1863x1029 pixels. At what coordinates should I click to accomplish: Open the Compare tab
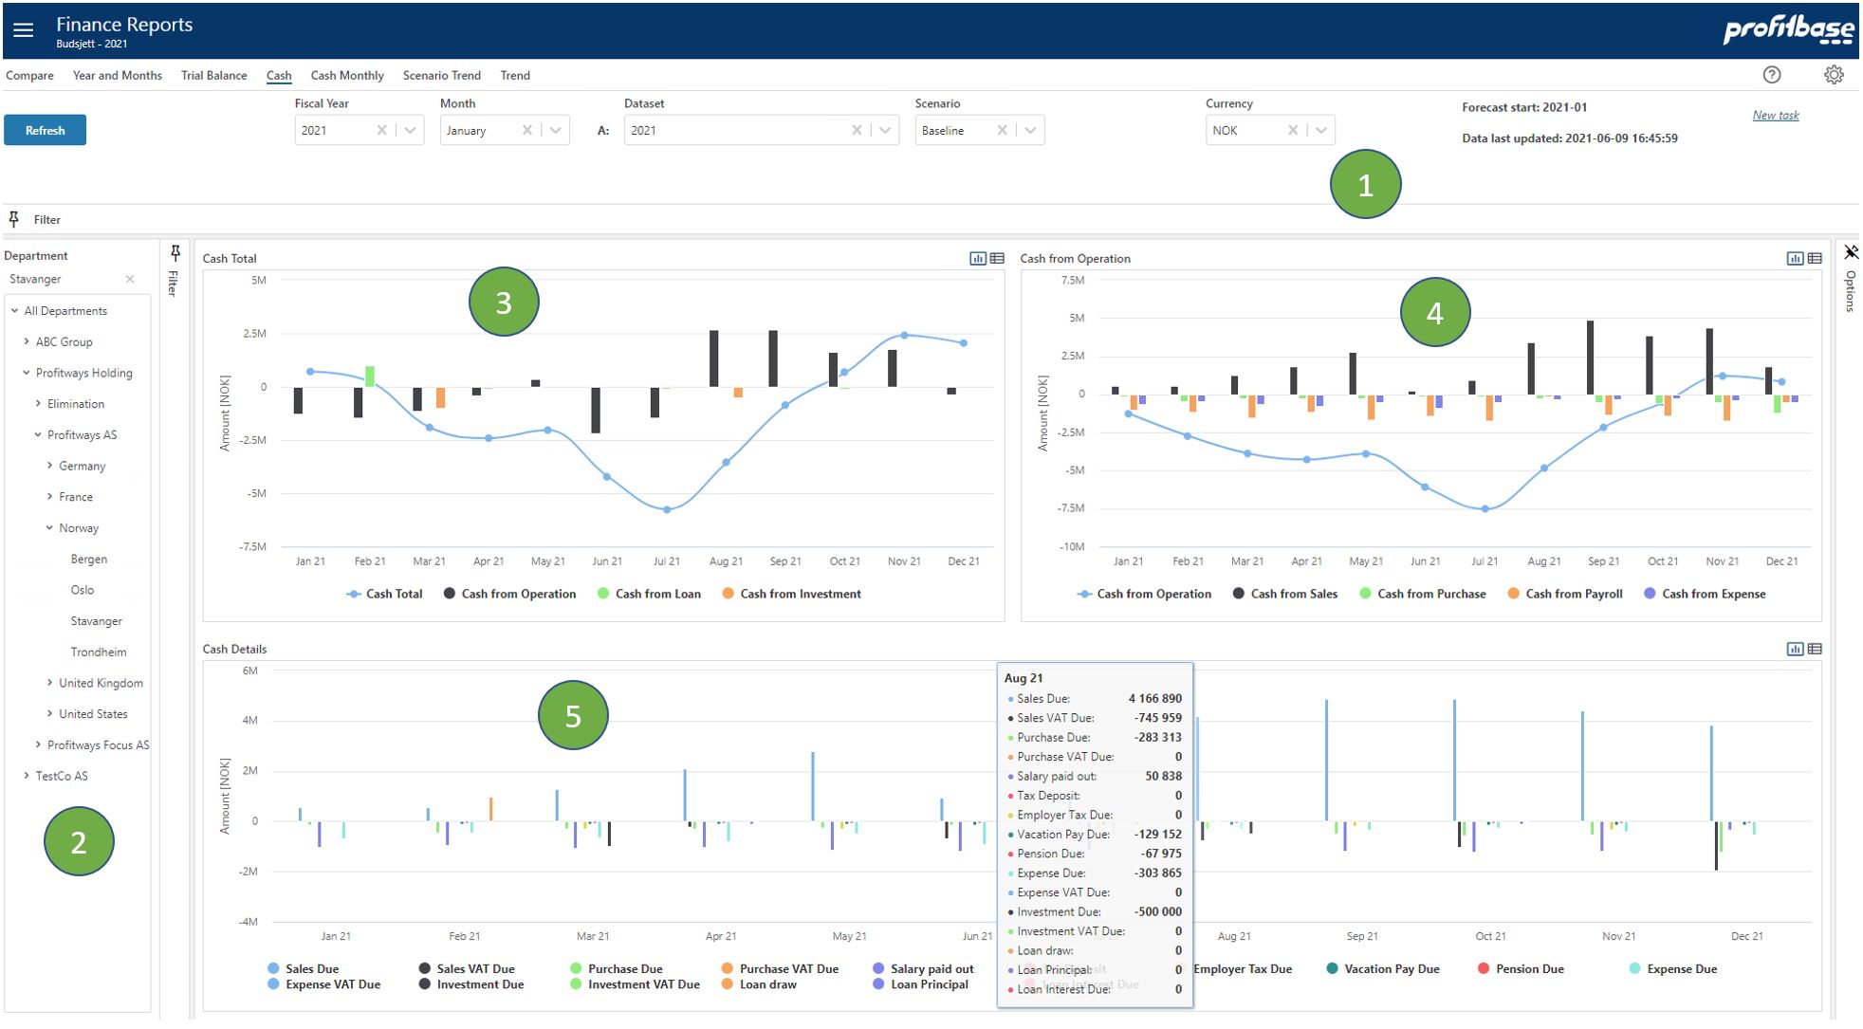tap(29, 75)
